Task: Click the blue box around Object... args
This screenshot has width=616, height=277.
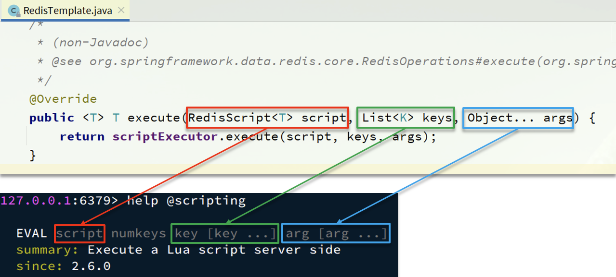Action: coord(518,118)
